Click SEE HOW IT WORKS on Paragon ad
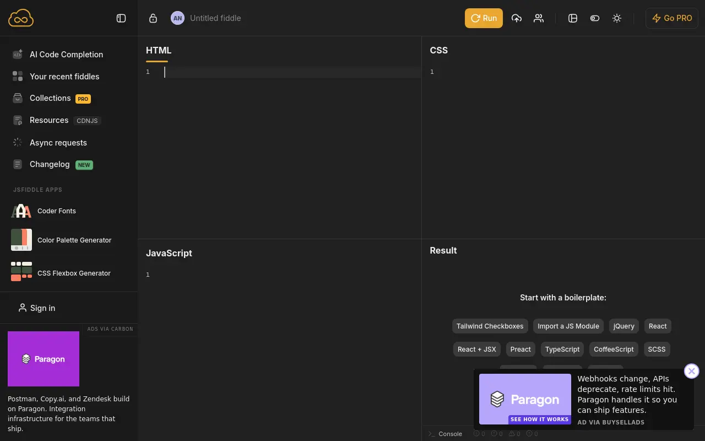Viewport: 705px width, 441px height. pos(539,420)
